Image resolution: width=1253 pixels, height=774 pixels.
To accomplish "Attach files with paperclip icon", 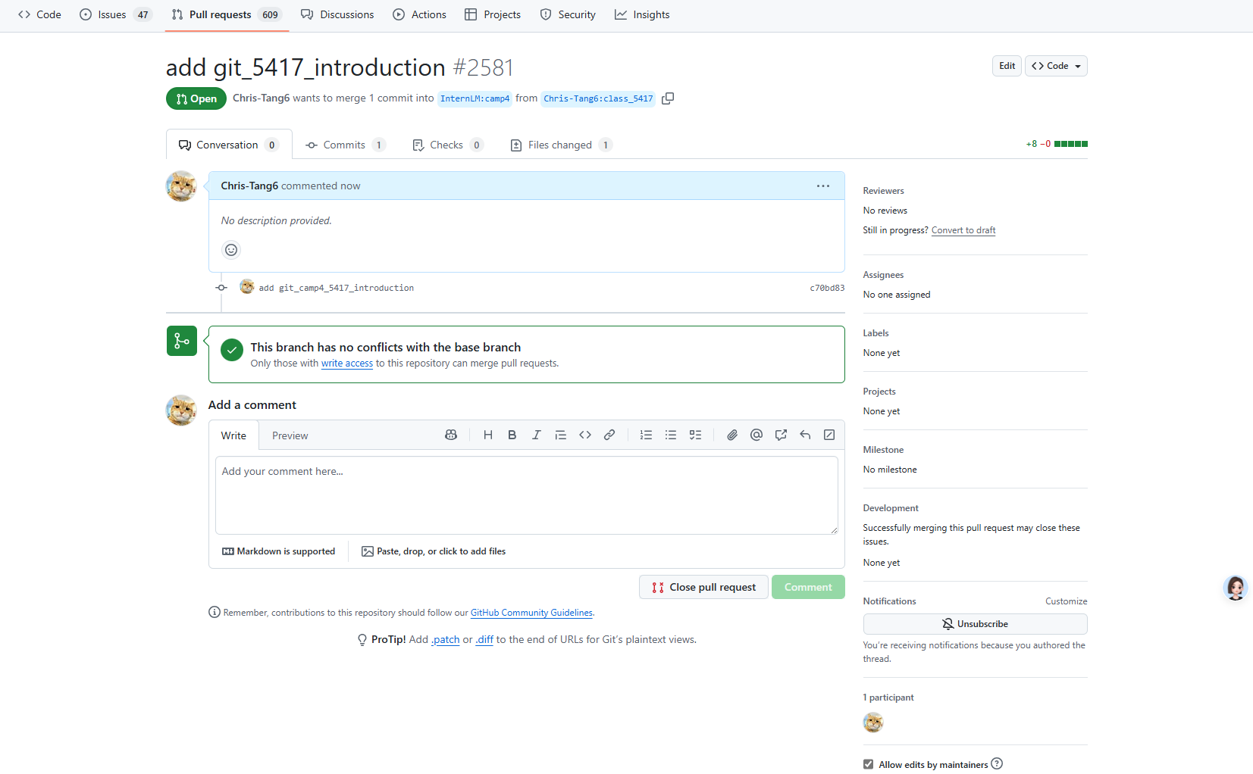I will coord(732,435).
